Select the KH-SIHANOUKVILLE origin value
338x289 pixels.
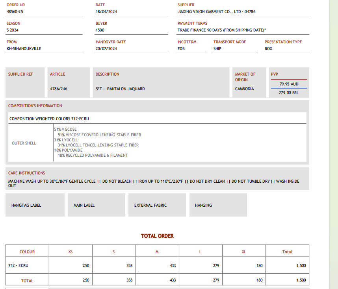tap(24, 49)
